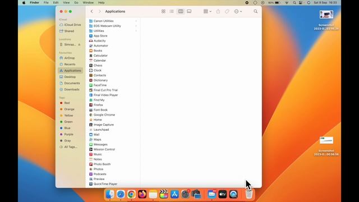Open the top desktop Screenshot thumbnail

coord(326,15)
